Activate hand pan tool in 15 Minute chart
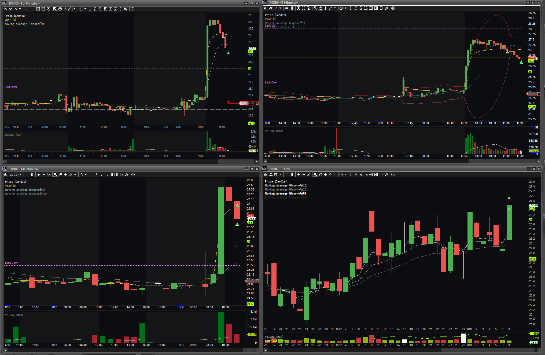 click(x=60, y=9)
